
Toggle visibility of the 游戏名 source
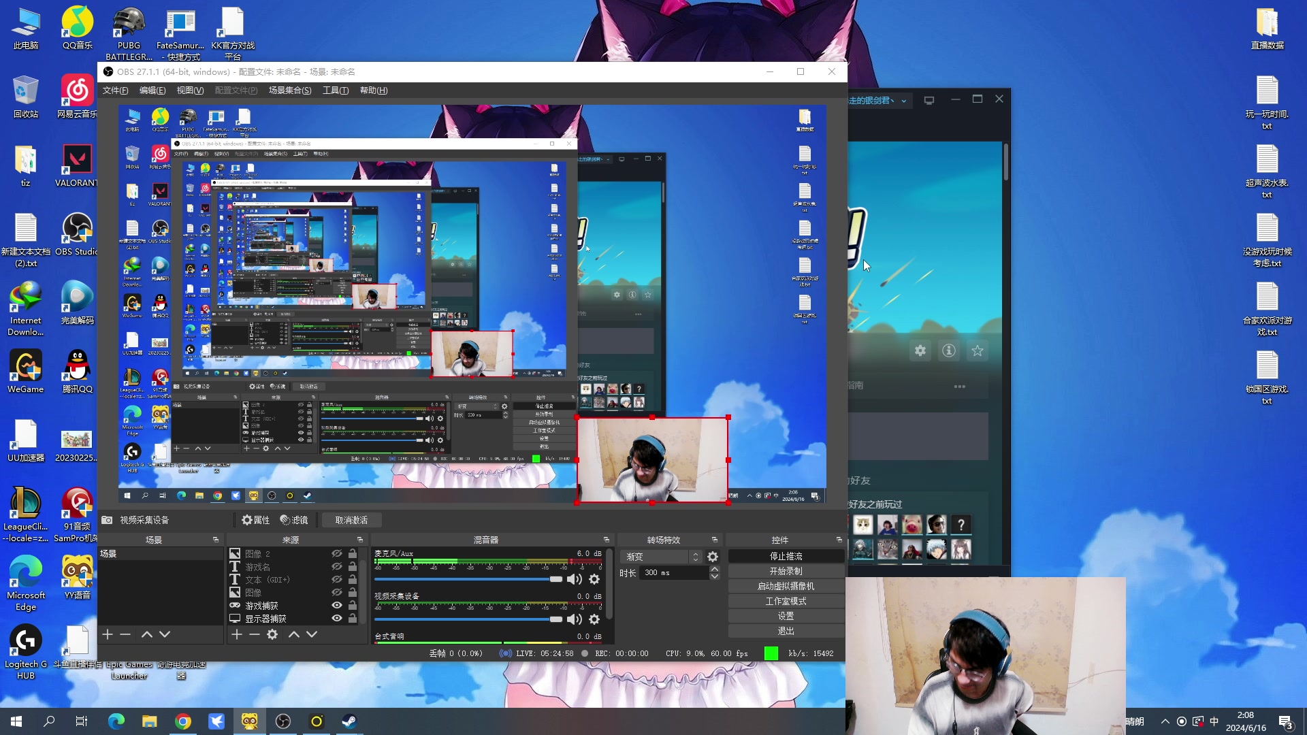click(336, 567)
